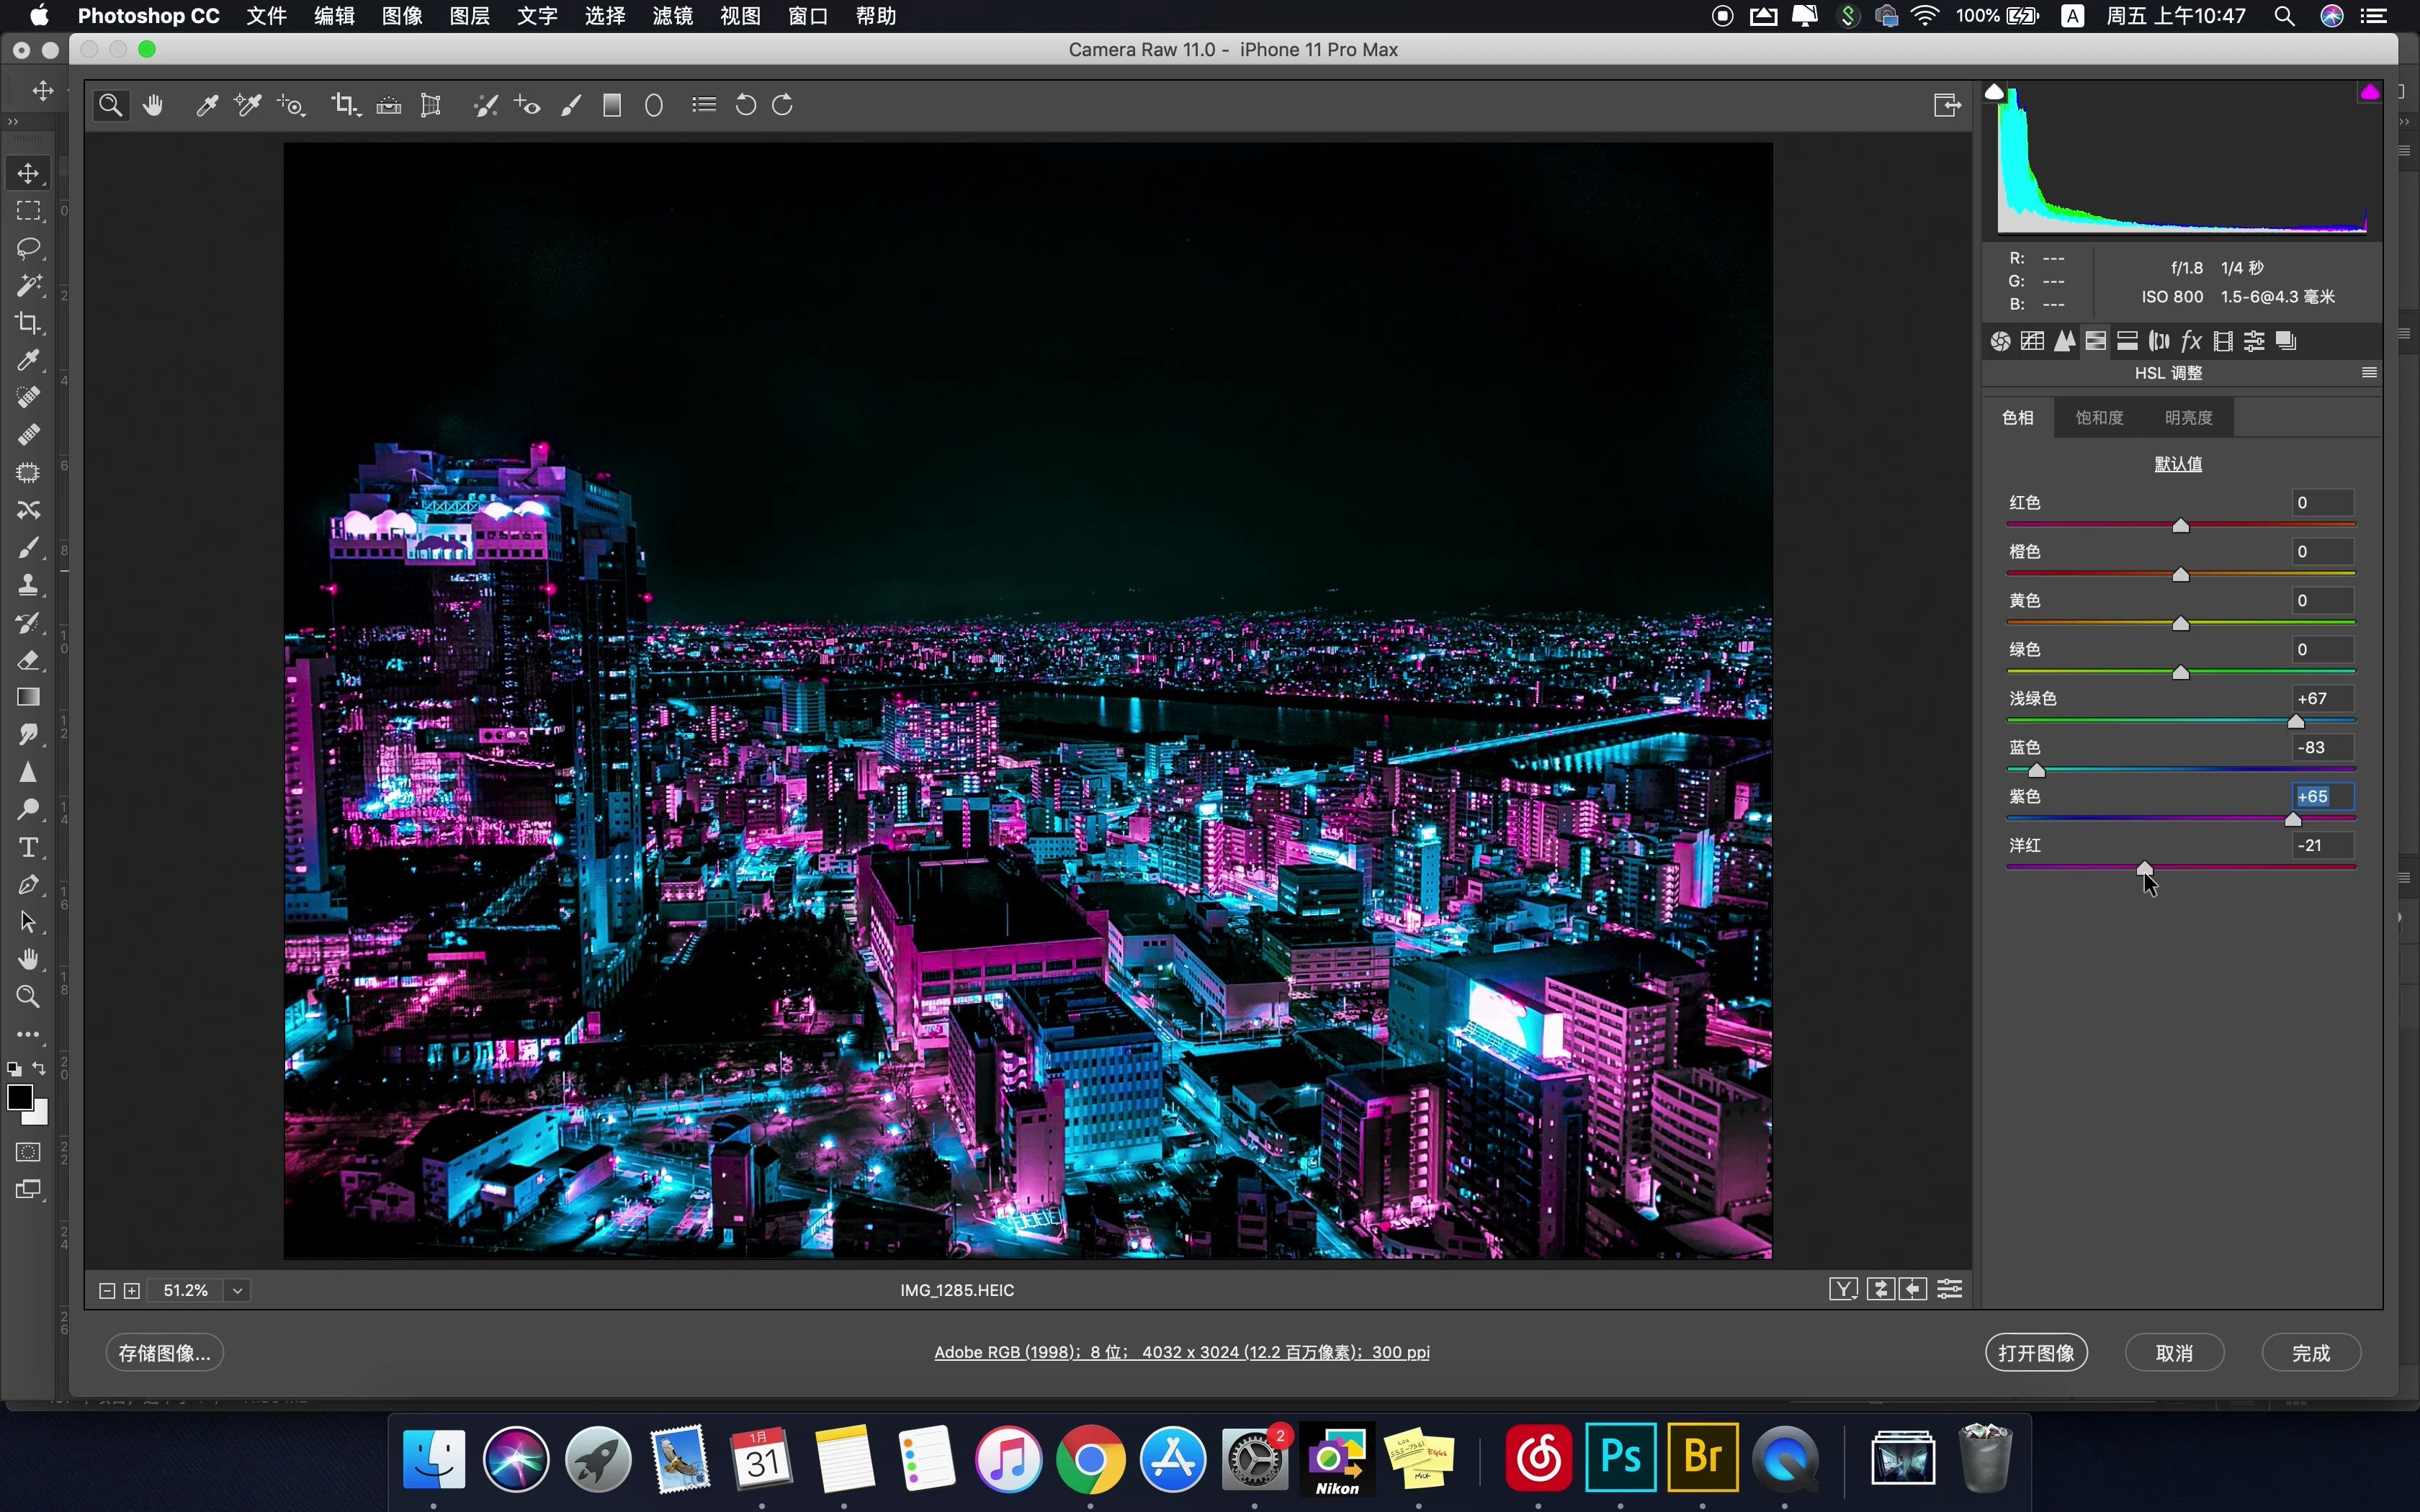Screen dimensions: 2420x1512
Task: Select the Red Eye Removal tool
Action: click(x=528, y=105)
